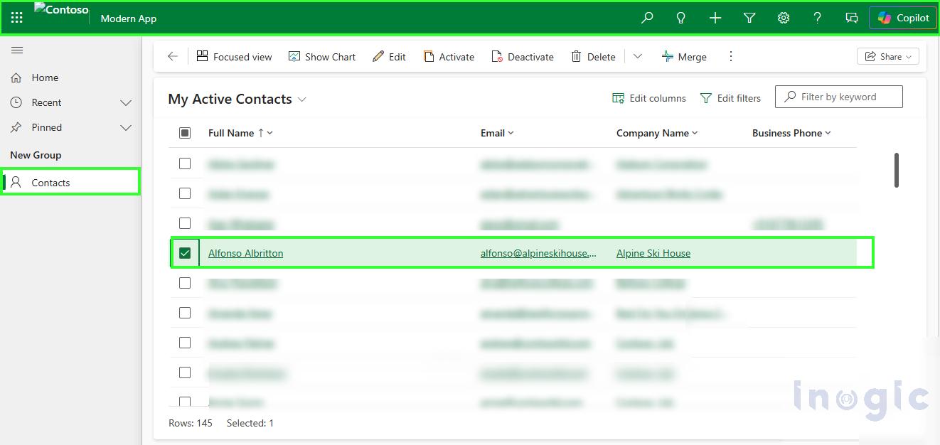Open Copilot pane
The image size is (940, 445).
(x=903, y=18)
